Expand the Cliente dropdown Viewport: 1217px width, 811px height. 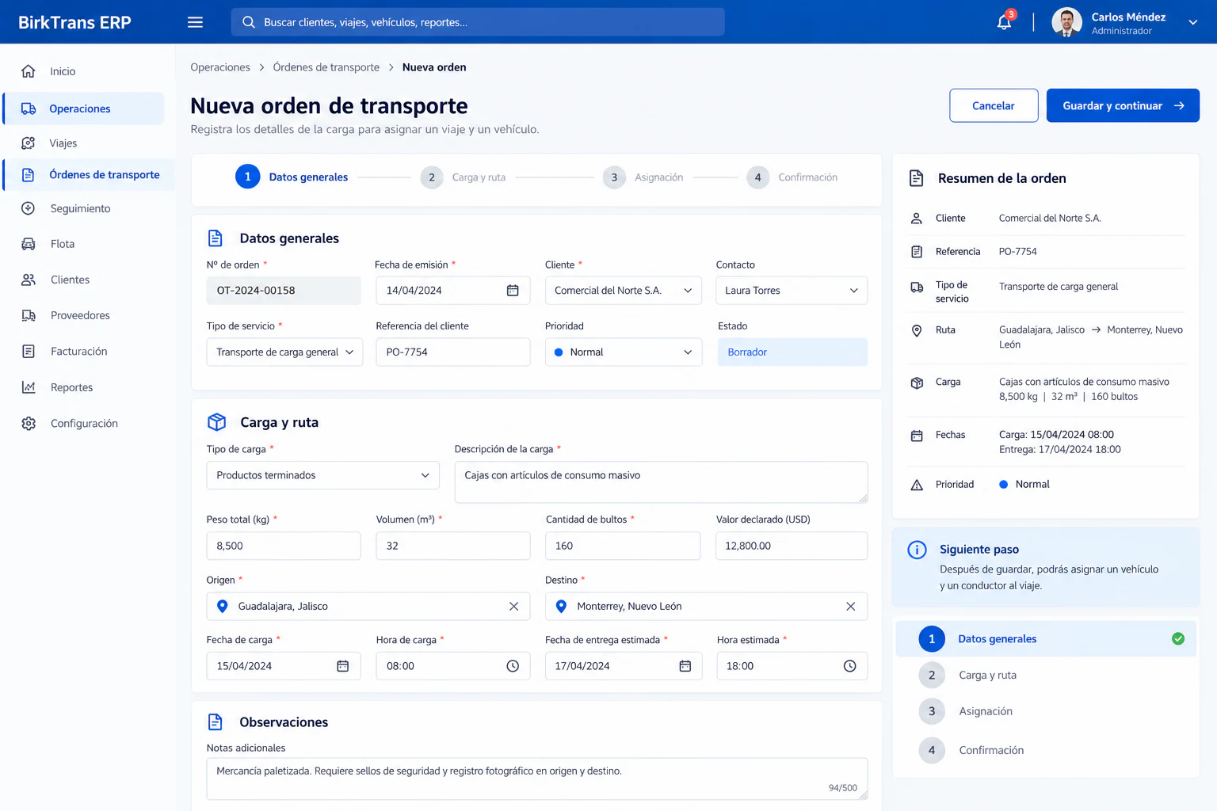tap(624, 291)
